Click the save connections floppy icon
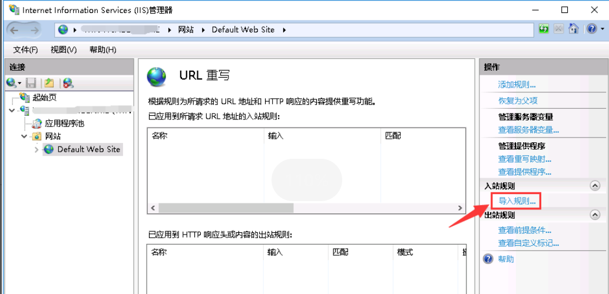Screen dimensions: 609x294 [31, 83]
